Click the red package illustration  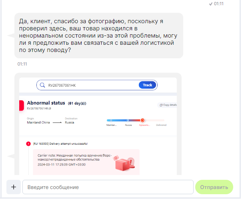click(125, 163)
